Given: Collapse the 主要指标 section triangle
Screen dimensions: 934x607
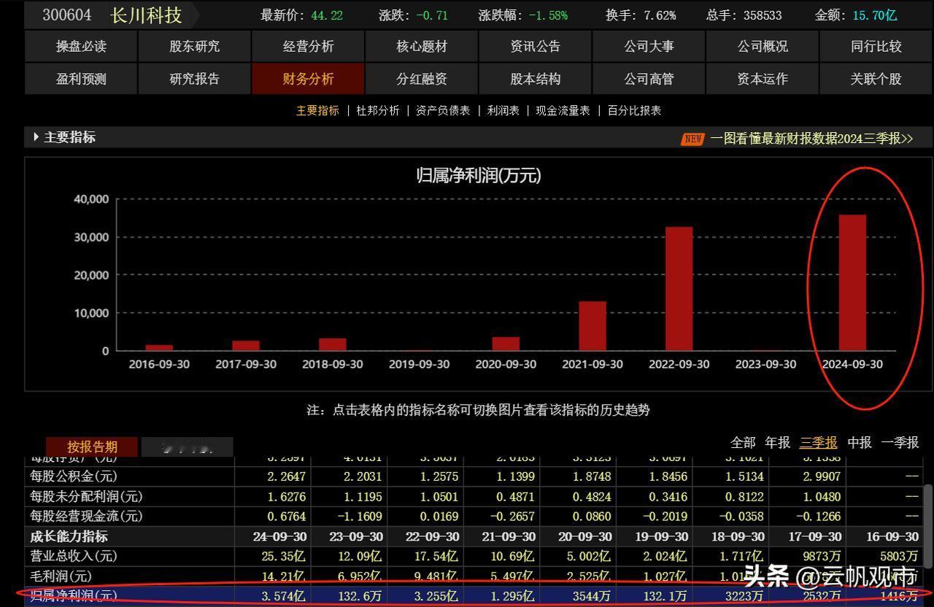Looking at the screenshot, I should pyautogui.click(x=36, y=137).
